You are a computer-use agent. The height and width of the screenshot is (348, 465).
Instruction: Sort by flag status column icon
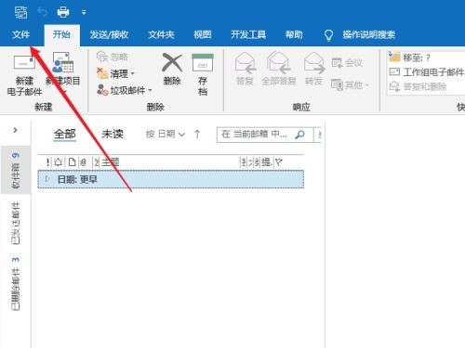tap(279, 161)
